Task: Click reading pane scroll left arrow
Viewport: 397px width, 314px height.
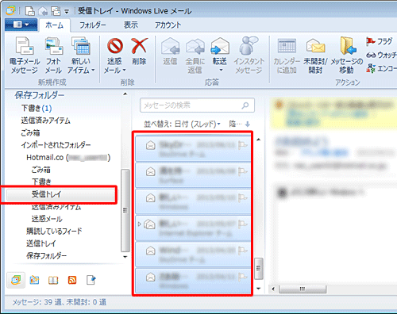Action: [x=273, y=289]
